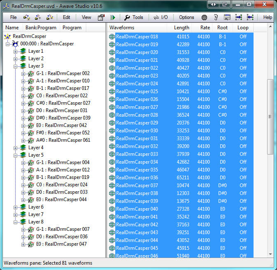Click the green play button in toolbar
This screenshot has height=270, width=277.
pos(113,17)
